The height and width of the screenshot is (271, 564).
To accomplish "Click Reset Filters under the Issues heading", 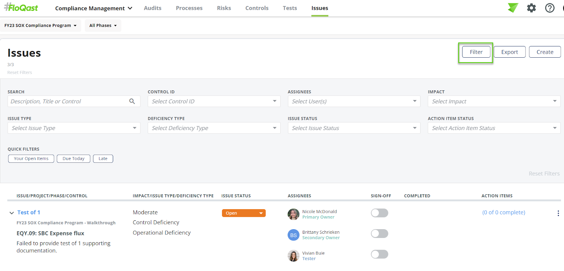I will pos(20,72).
